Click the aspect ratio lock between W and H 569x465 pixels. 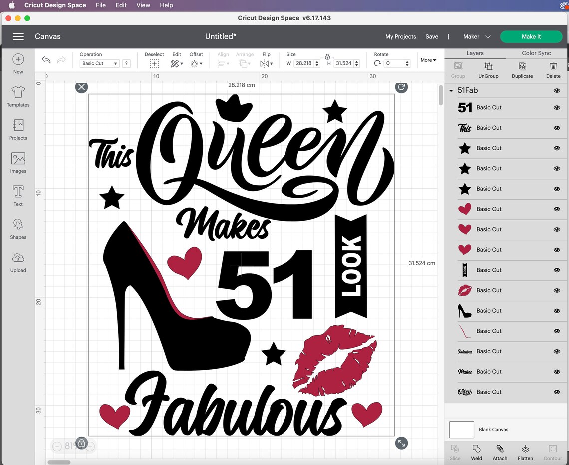327,57
